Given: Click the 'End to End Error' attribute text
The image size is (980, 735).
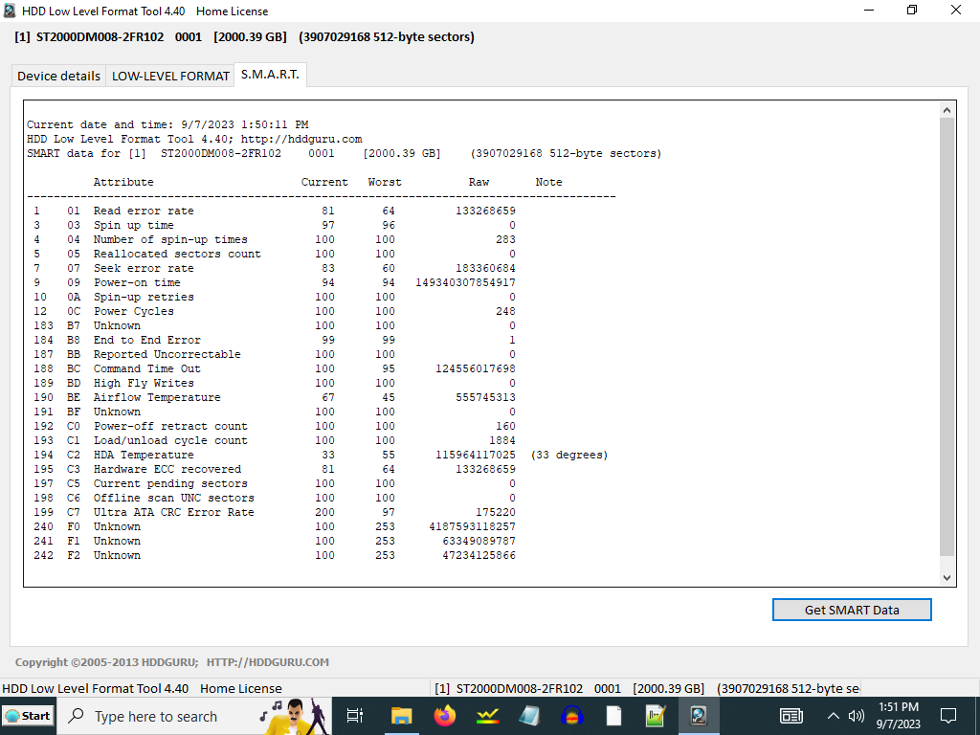Looking at the screenshot, I should pos(146,340).
